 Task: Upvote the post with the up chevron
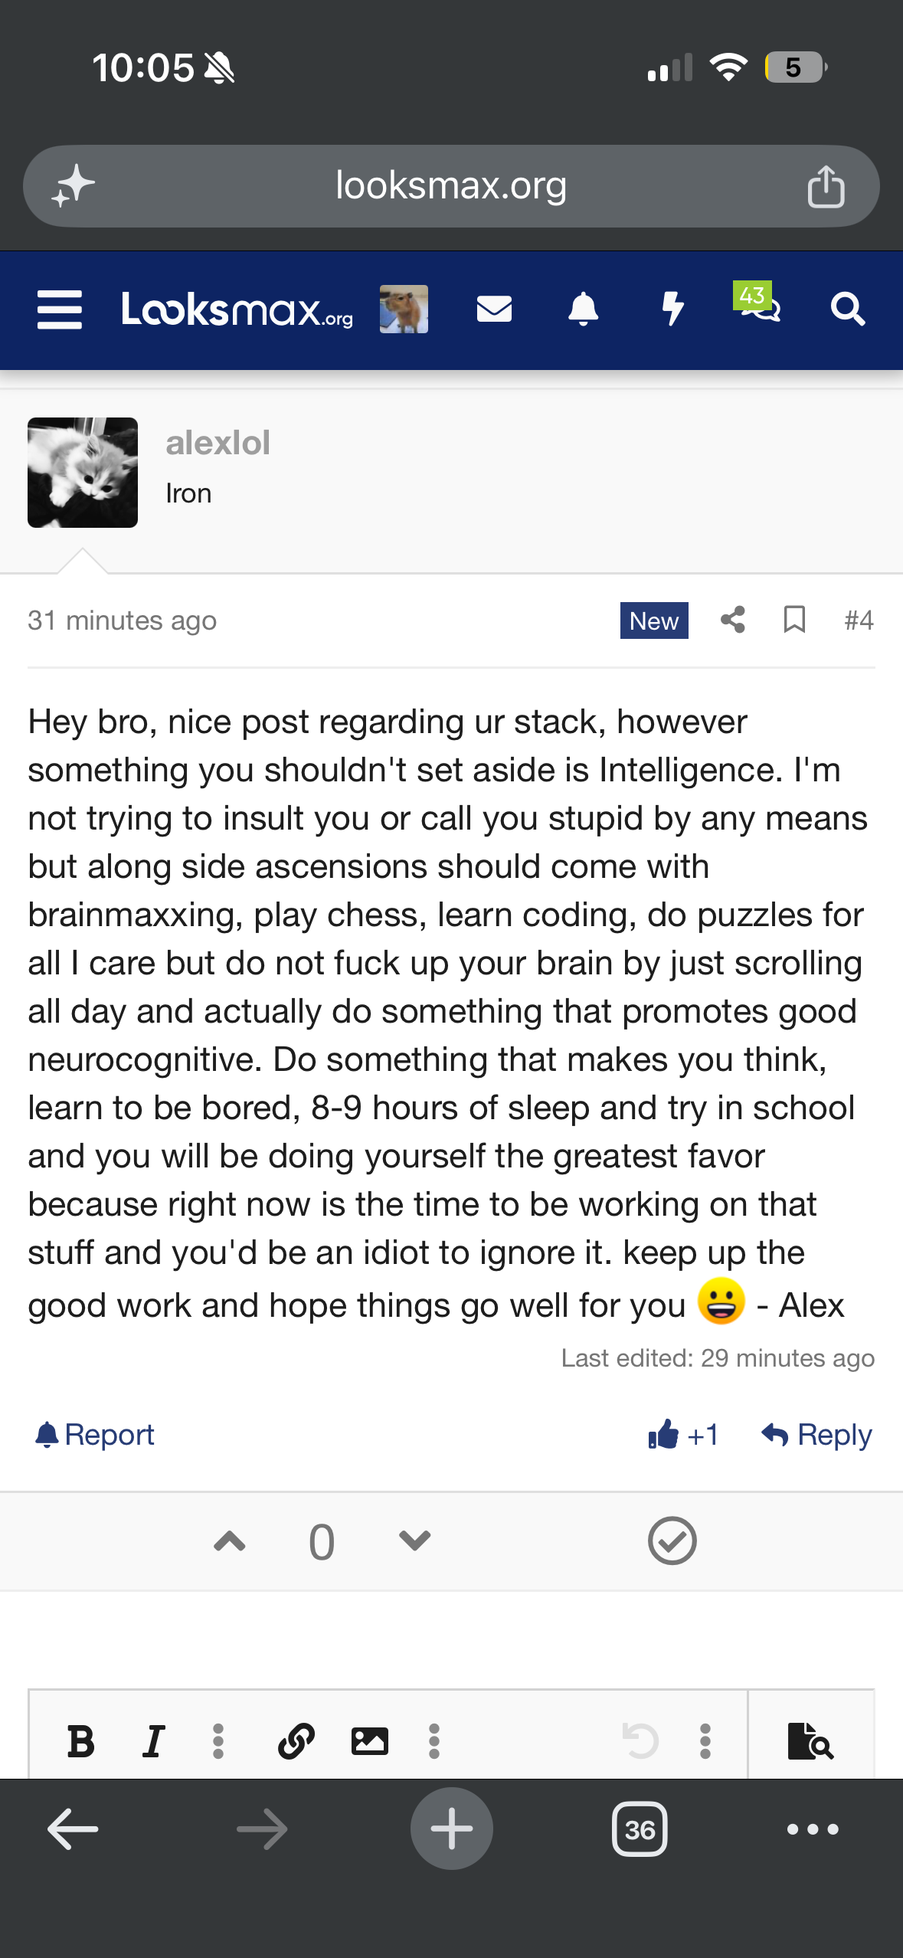click(x=230, y=1541)
